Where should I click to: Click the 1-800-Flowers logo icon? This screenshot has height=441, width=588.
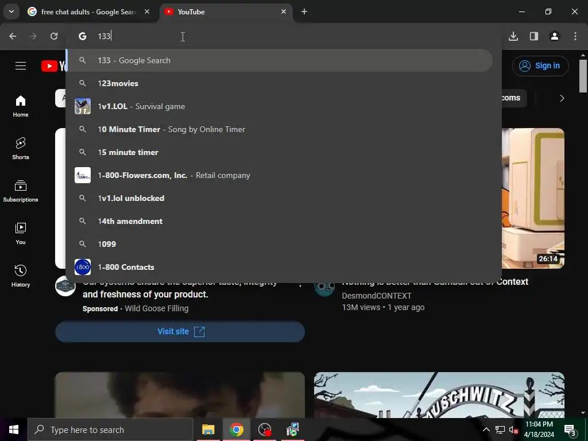[x=83, y=175]
